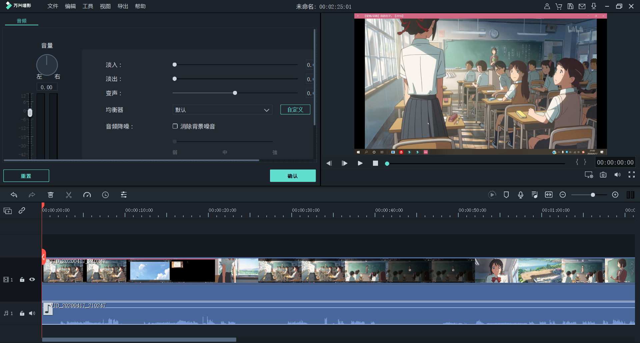
Task: Enter fullscreen preview mode
Action: point(631,175)
